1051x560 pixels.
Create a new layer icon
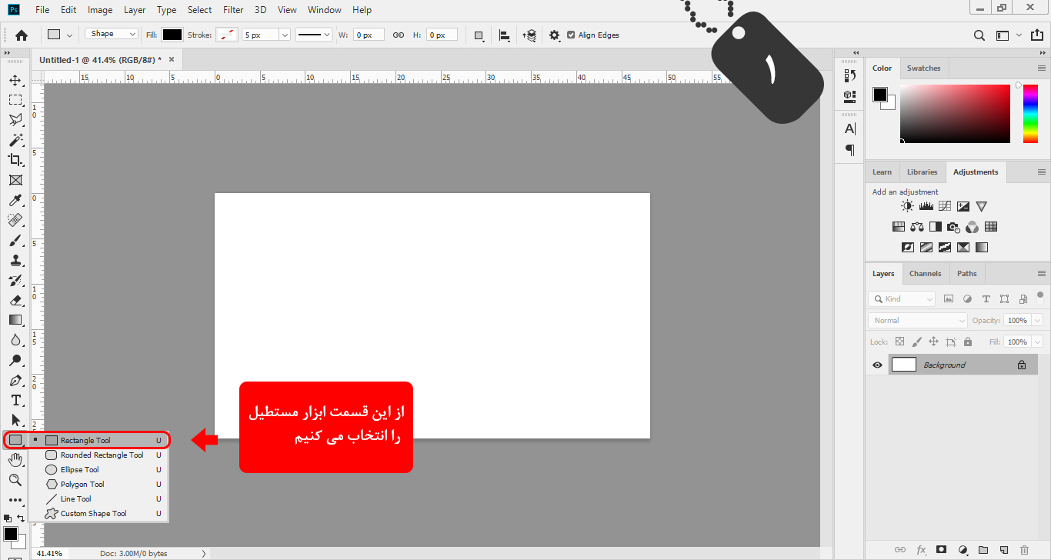pyautogui.click(x=1003, y=550)
